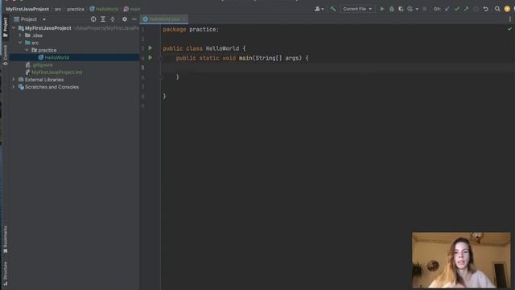Collapse the MyFirstJavaProject root node
515x290 pixels.
point(14,28)
